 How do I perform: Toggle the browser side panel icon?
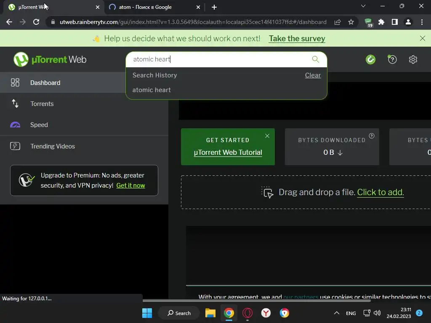395,22
